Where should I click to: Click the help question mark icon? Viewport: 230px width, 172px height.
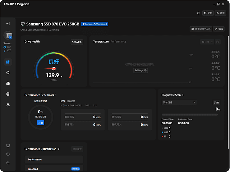(8, 154)
